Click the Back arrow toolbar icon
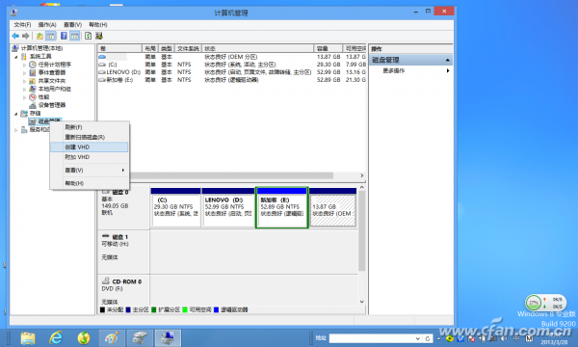The image size is (578, 347). 15,36
